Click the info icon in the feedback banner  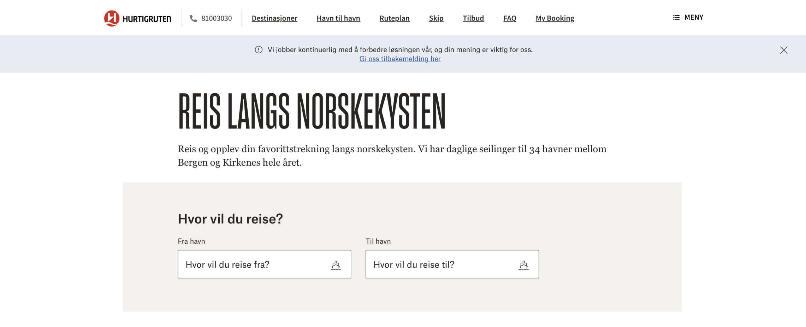pos(259,50)
